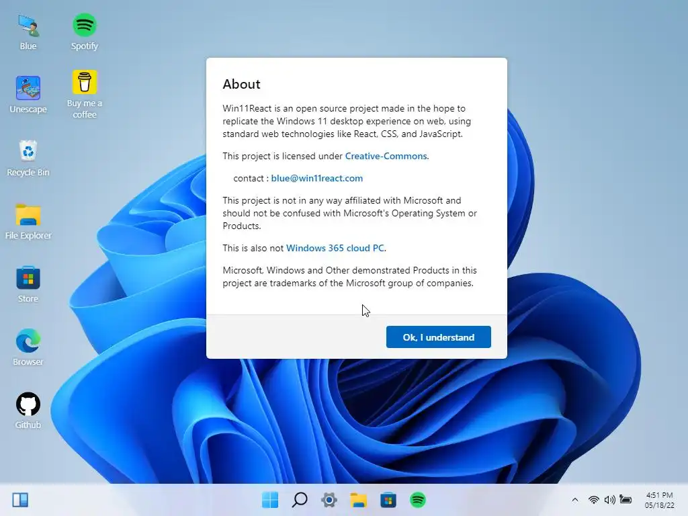
Task: Click the 'Microsoft, Windows and Other demonstrated Products' paragraph
Action: point(349,277)
